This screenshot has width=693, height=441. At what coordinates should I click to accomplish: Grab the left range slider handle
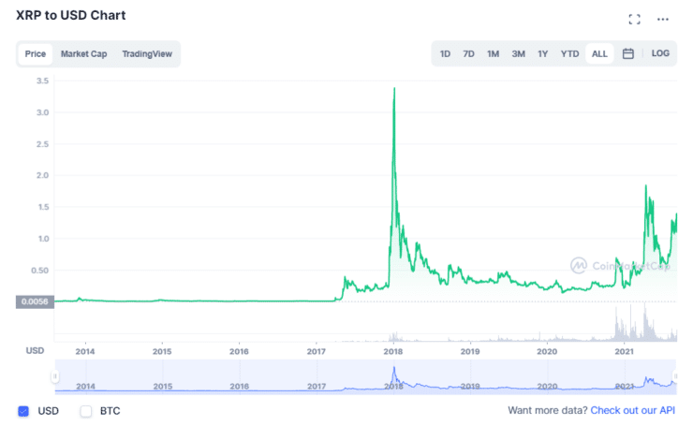[x=55, y=376]
